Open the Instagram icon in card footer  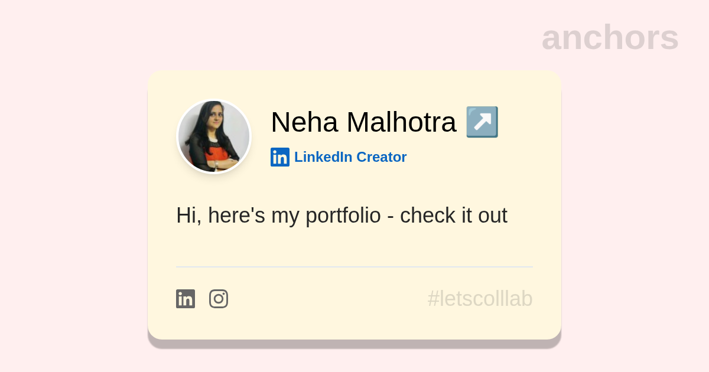pos(219,299)
